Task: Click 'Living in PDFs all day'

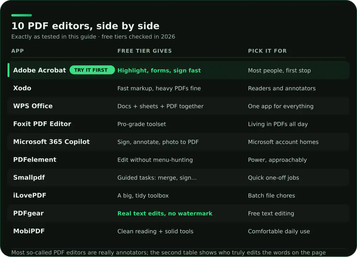Action: point(278,124)
